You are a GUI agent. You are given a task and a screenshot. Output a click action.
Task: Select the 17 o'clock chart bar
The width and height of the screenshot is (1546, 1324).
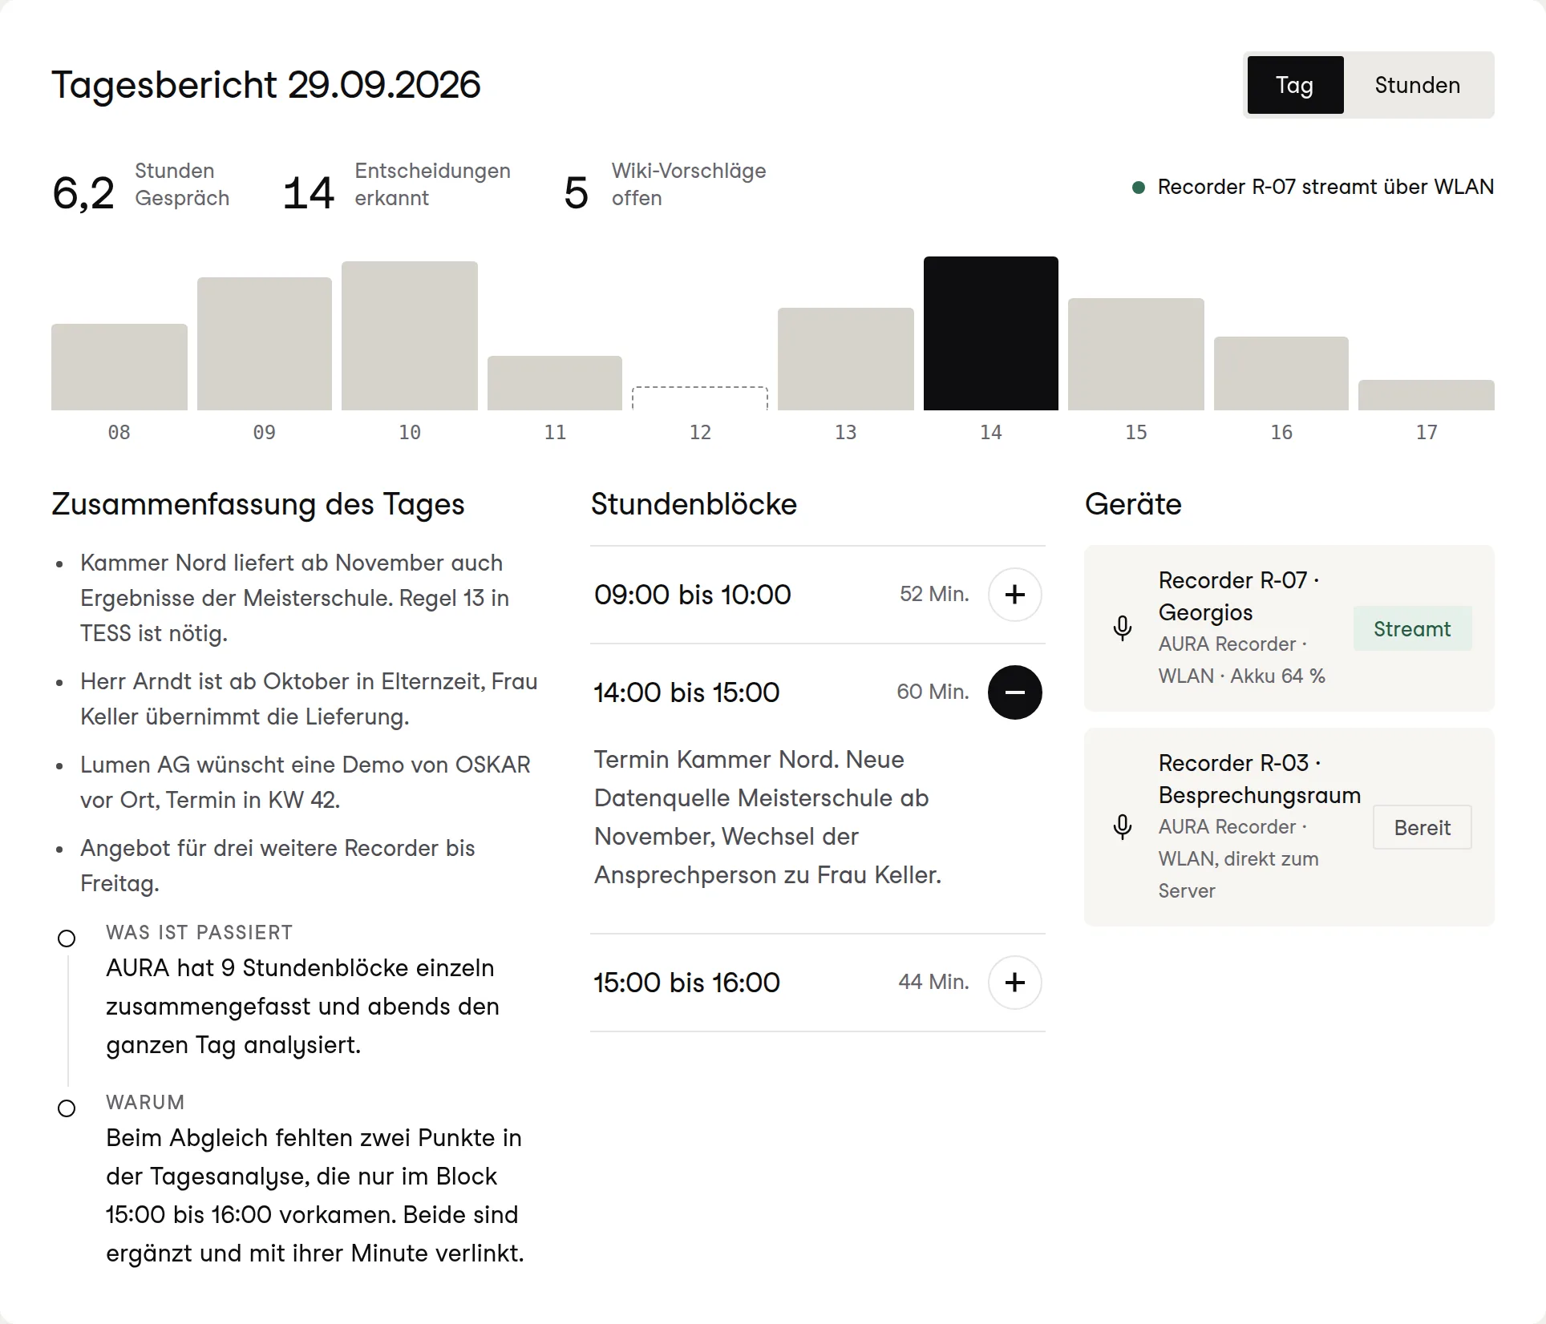tap(1426, 395)
